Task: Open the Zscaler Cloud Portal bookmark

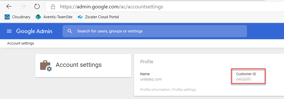Action: (98, 17)
